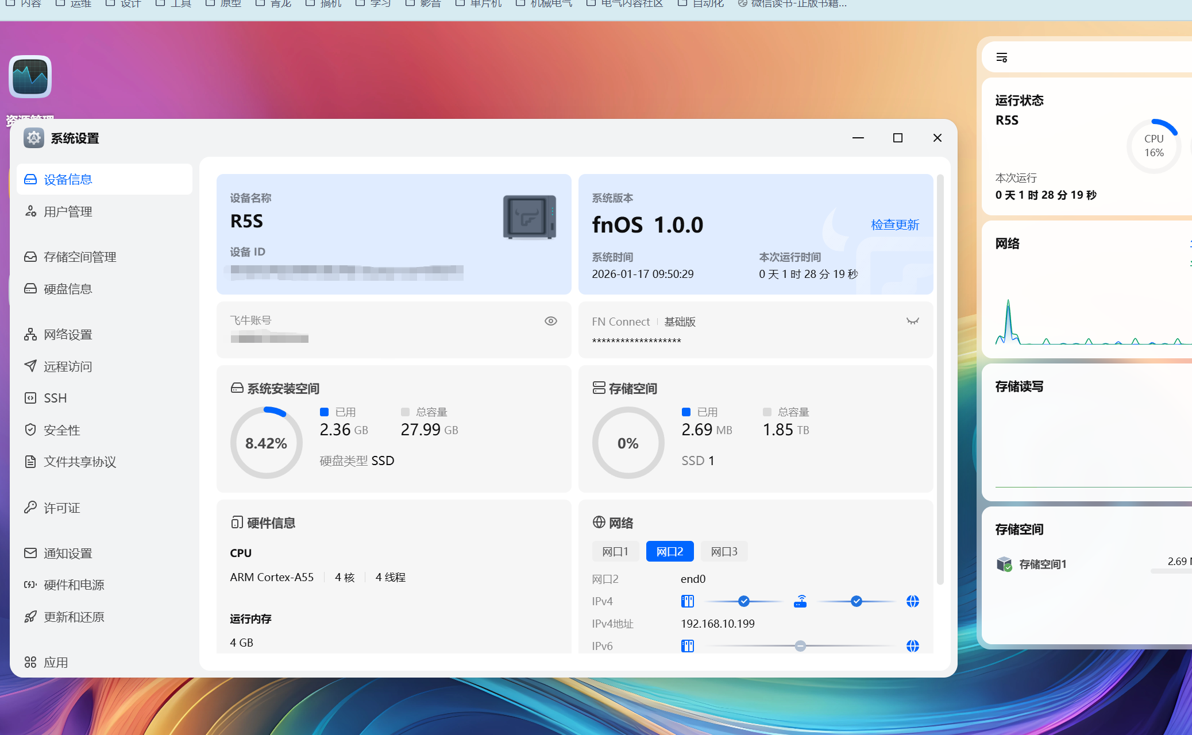This screenshot has width=1192, height=735.
Task: Open the Resource Monitor desktop icon
Action: pos(30,77)
